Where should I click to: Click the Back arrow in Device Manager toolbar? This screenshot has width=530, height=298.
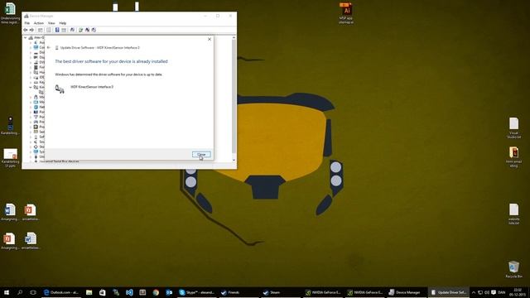point(26,30)
